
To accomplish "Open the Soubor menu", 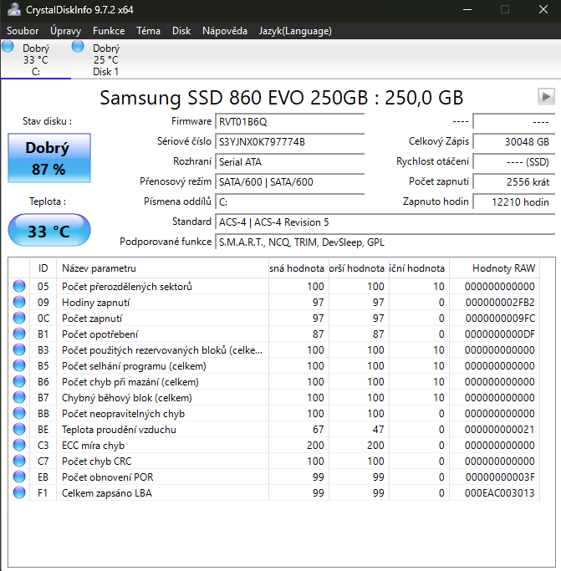I will (23, 31).
